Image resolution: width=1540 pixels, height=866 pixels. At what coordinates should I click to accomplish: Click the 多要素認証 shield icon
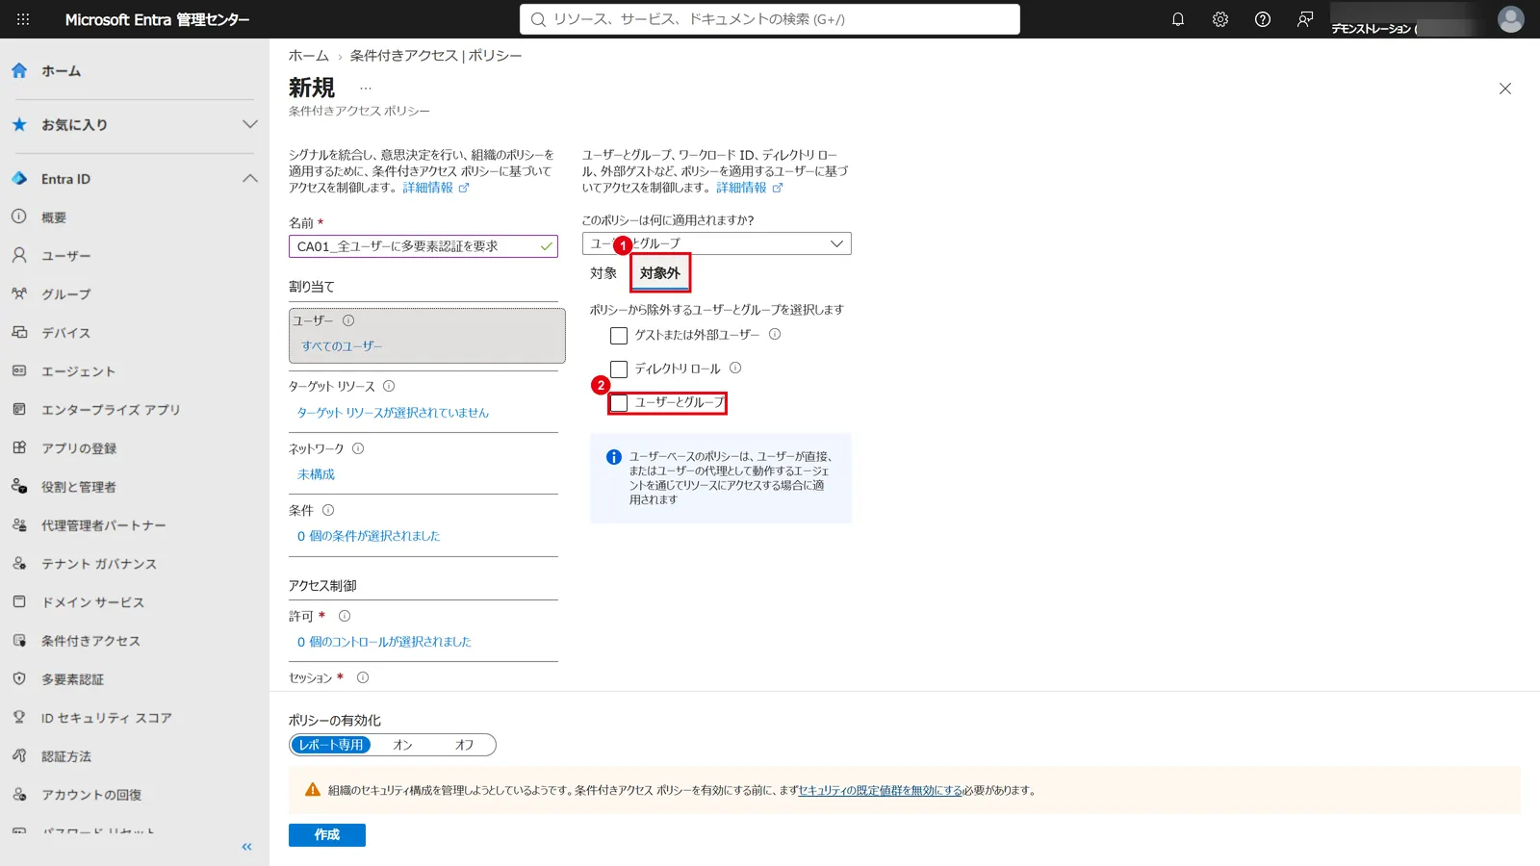tap(19, 678)
